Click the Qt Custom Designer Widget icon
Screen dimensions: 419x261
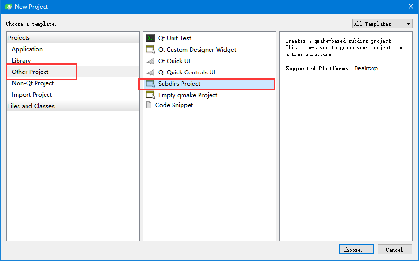[x=150, y=50]
